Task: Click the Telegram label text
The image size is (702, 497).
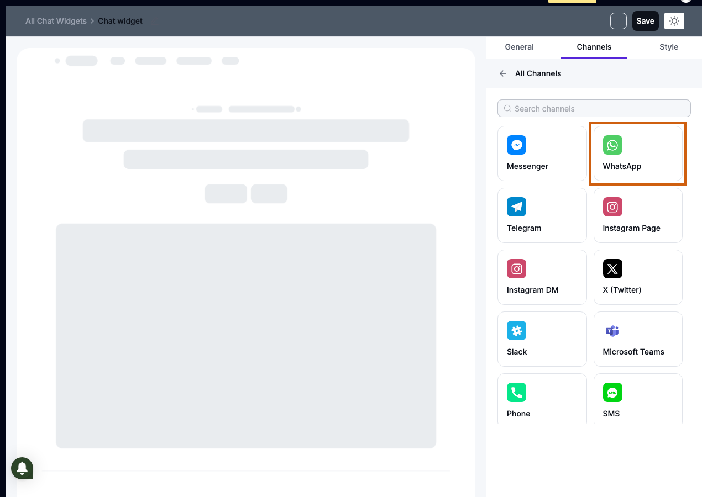Action: coord(524,228)
